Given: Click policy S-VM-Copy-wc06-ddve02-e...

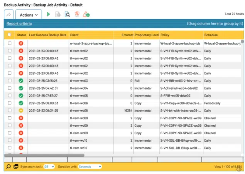Looking at the screenshot, I should [x=181, y=103].
